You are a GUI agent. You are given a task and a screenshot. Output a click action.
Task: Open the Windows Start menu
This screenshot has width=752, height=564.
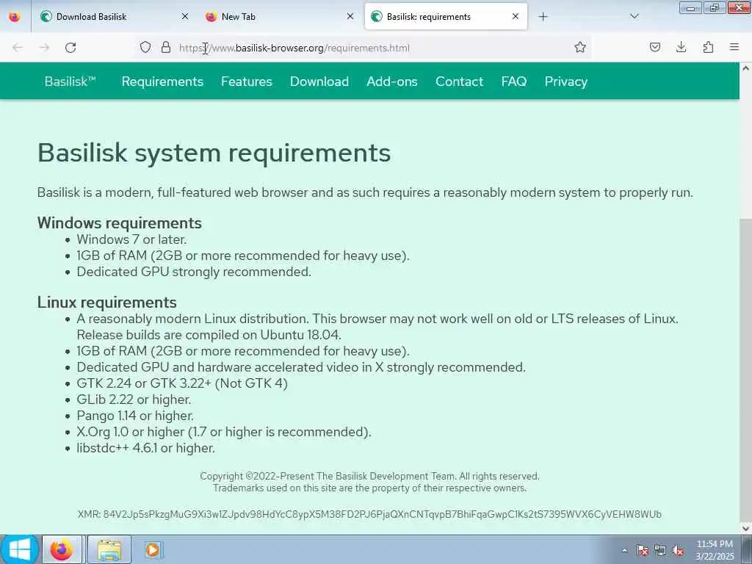(19, 549)
